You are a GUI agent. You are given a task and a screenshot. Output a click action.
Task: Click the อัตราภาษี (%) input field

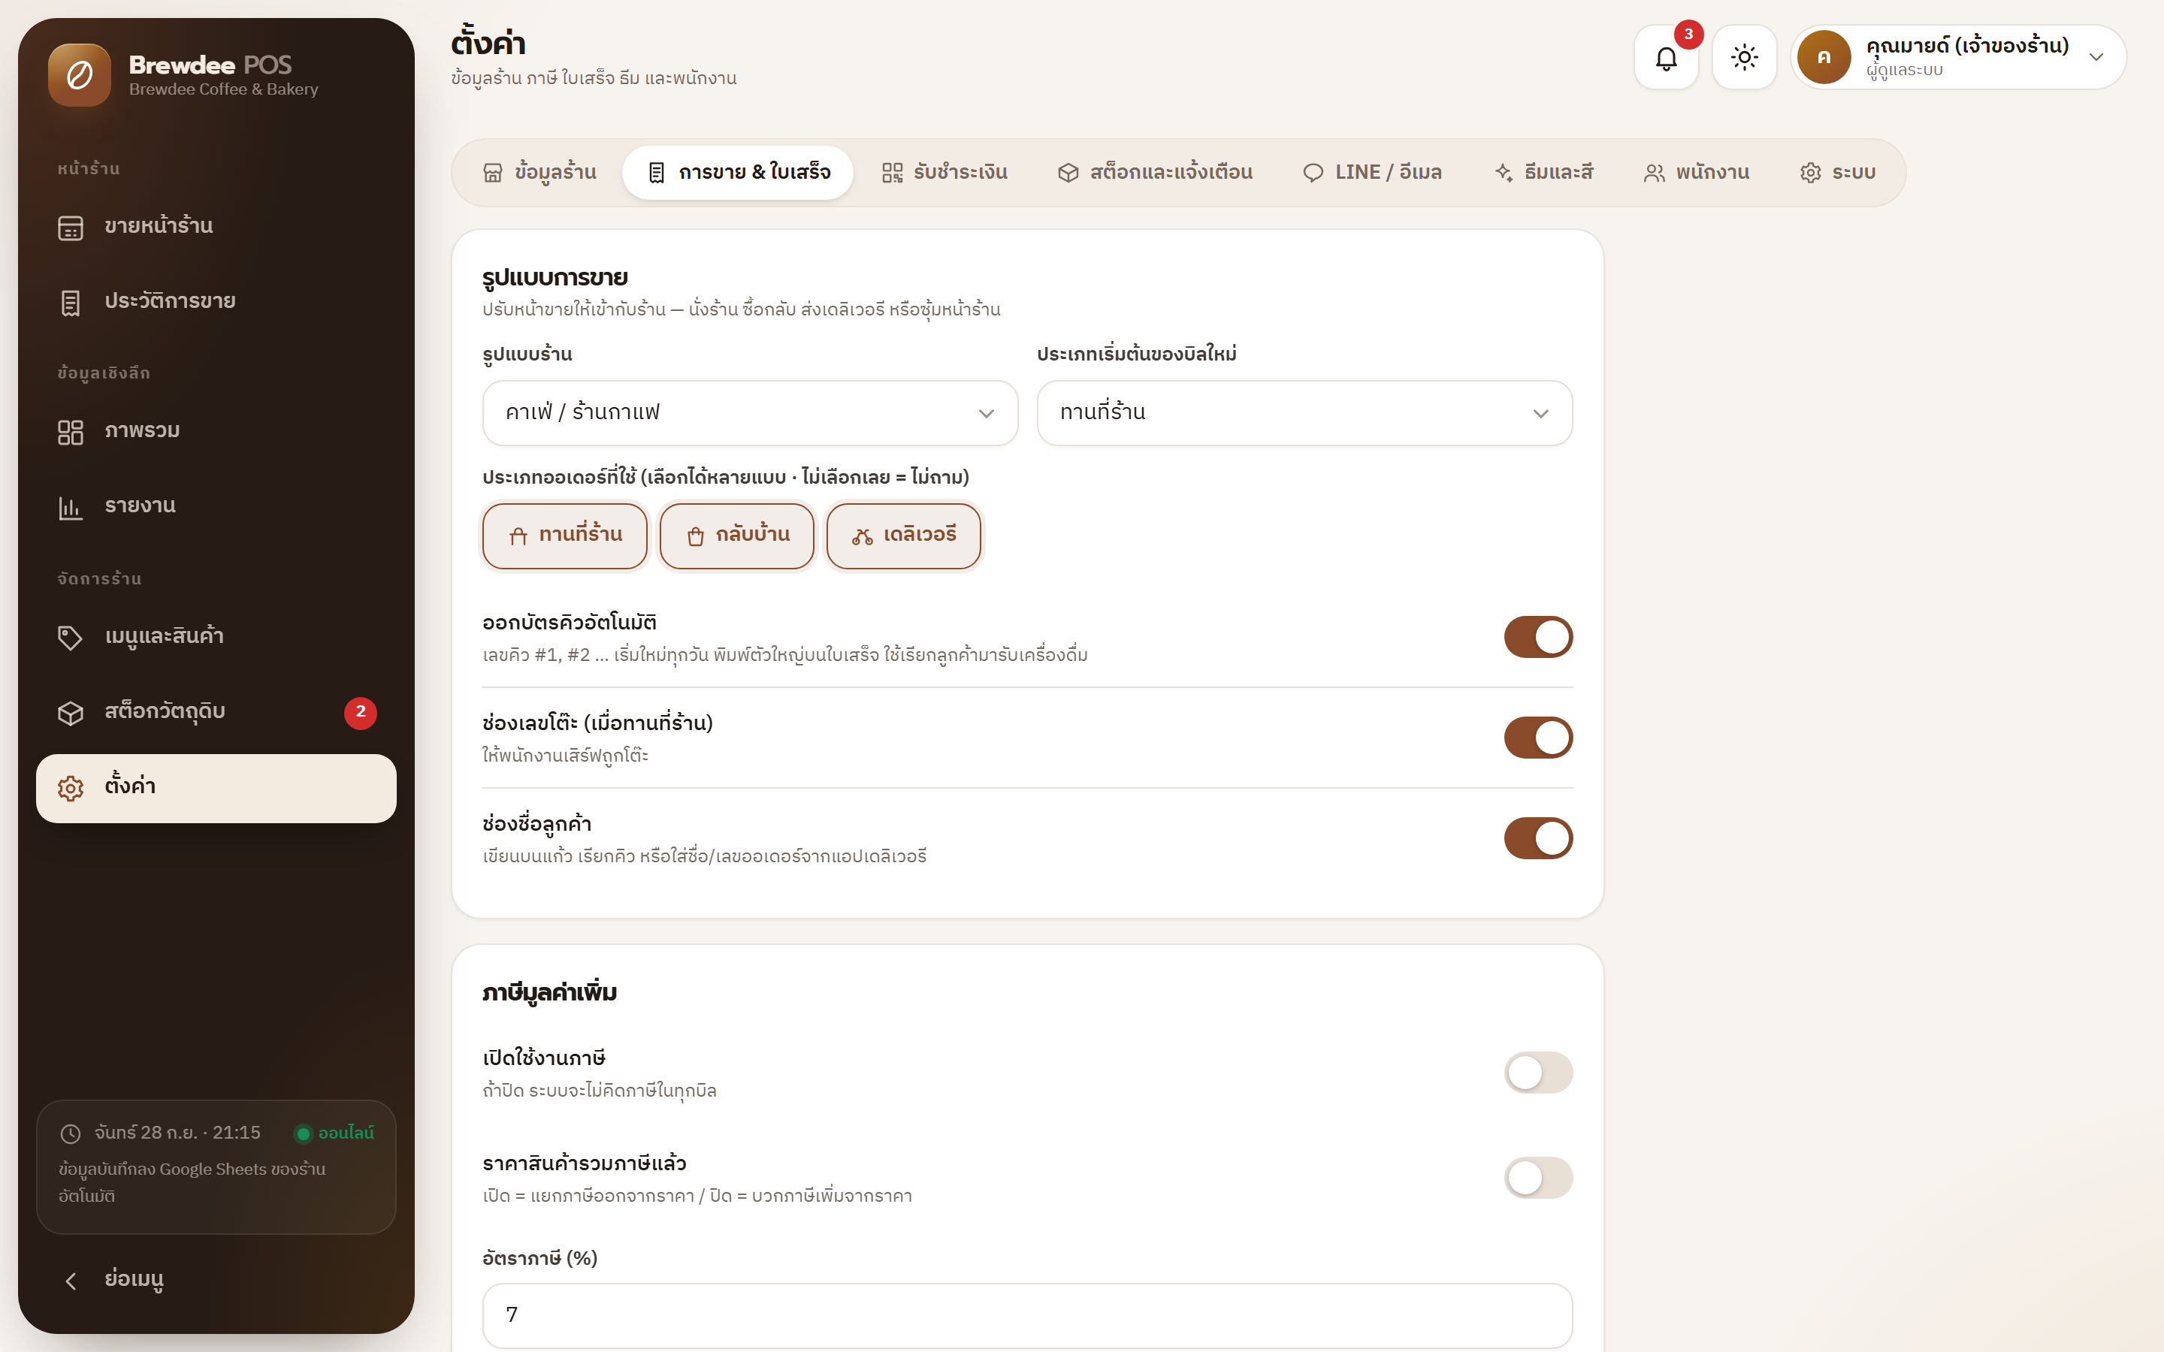pos(1026,1315)
